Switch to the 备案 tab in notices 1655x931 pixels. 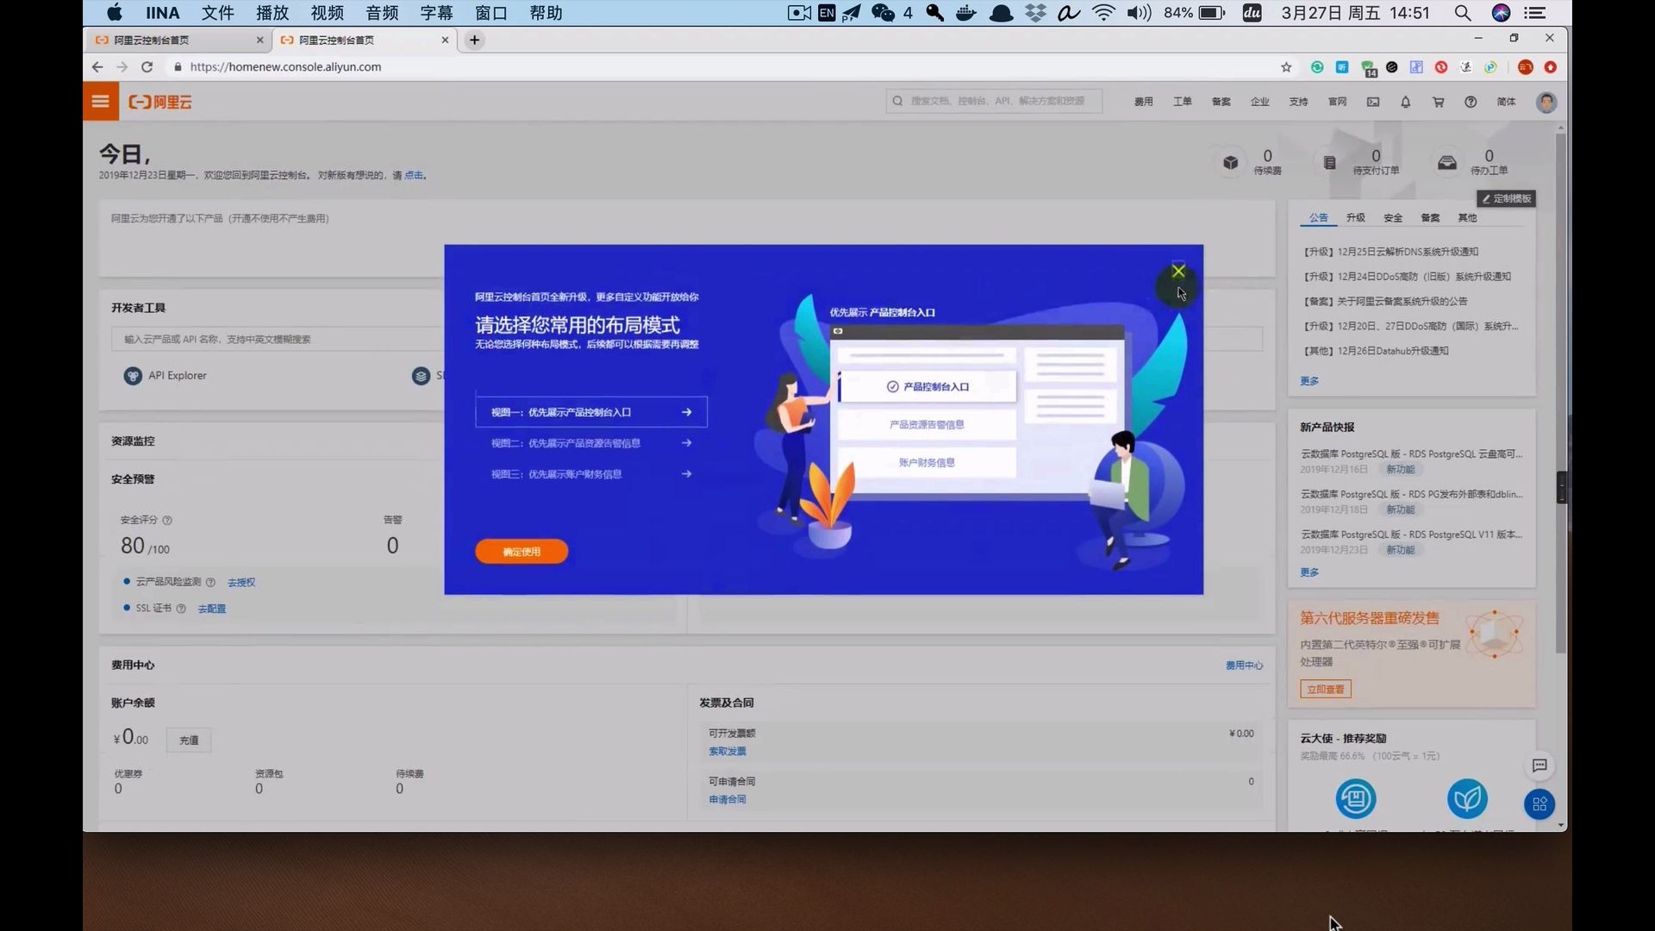coord(1430,218)
